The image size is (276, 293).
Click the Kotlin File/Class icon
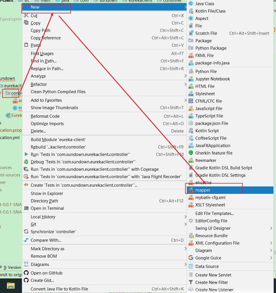(x=191, y=11)
